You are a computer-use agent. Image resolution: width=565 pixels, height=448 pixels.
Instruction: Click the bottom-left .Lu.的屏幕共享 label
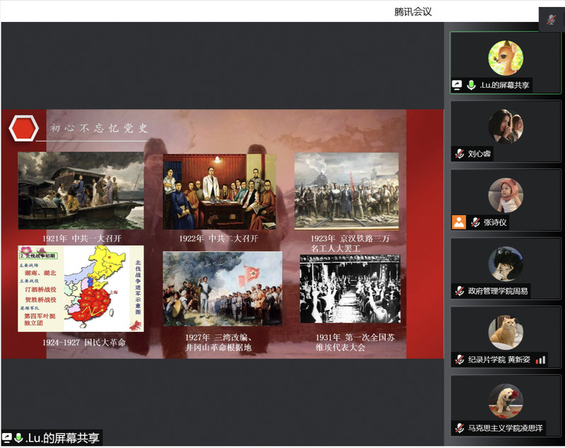pos(58,439)
